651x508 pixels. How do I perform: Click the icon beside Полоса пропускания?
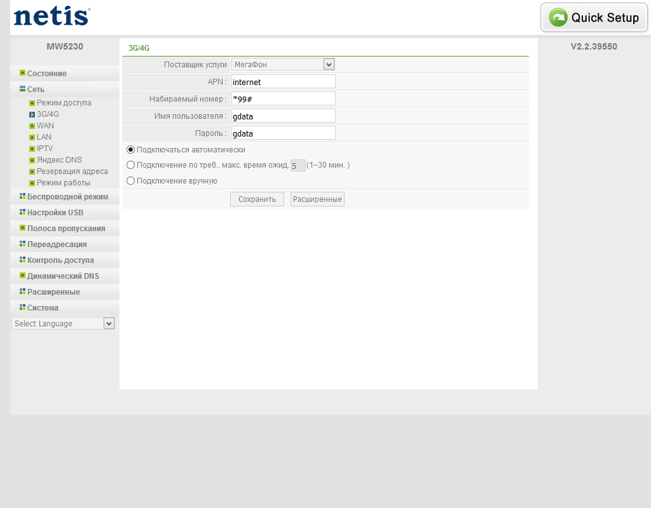point(22,228)
